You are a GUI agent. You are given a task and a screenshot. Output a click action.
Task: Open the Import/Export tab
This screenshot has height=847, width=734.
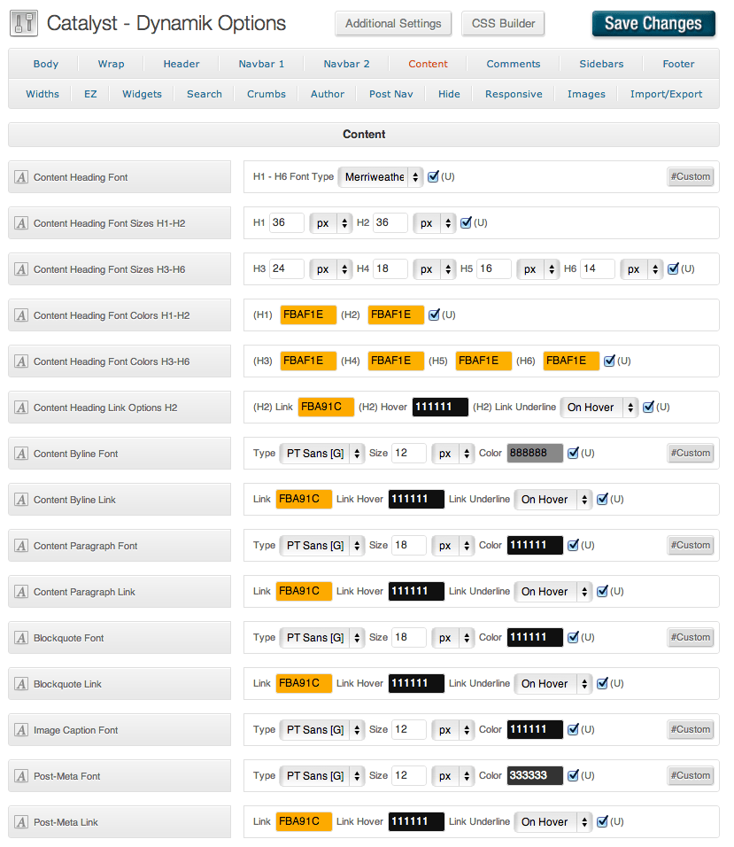tap(666, 94)
